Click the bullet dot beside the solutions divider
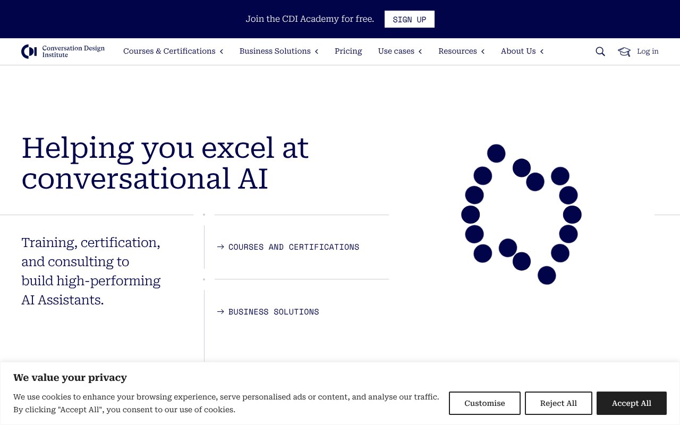 pos(204,279)
